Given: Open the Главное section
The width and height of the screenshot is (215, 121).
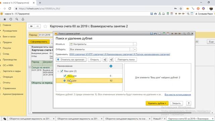Looking at the screenshot, I should click(x=7, y=25).
